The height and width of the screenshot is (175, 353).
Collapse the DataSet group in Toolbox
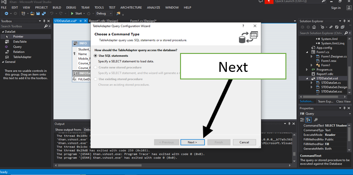pos(3,32)
